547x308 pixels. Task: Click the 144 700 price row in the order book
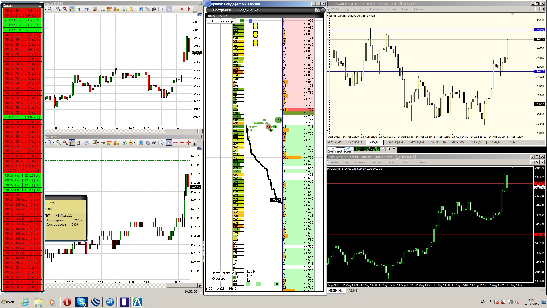pos(298,157)
